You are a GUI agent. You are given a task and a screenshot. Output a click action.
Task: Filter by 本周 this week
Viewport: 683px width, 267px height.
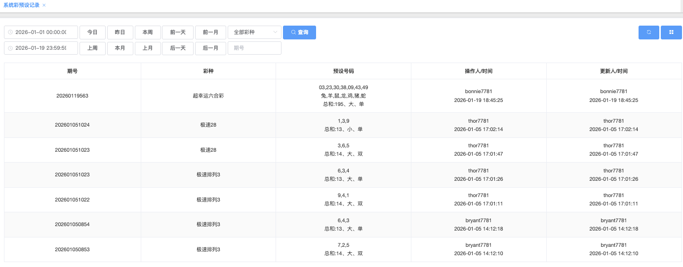tap(148, 33)
